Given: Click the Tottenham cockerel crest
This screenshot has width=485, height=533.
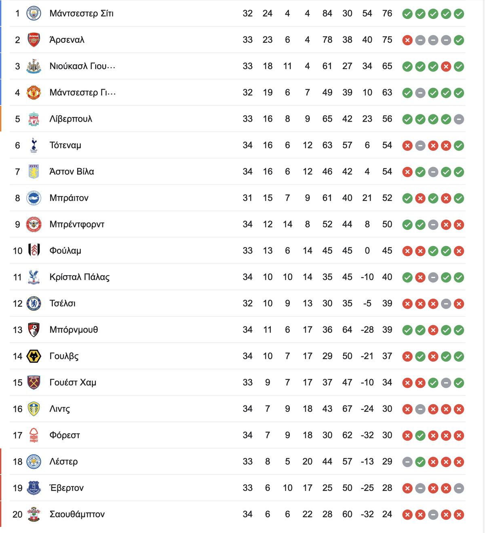Looking at the screenshot, I should (34, 145).
